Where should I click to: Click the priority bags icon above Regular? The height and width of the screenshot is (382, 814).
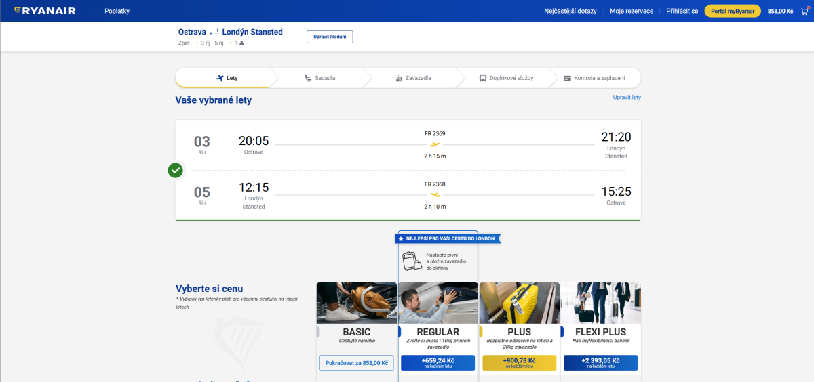pyautogui.click(x=411, y=261)
